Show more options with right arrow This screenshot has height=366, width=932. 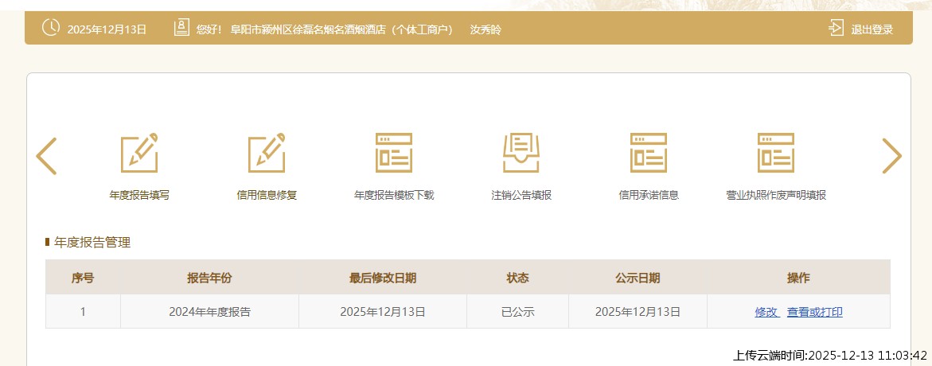click(891, 156)
